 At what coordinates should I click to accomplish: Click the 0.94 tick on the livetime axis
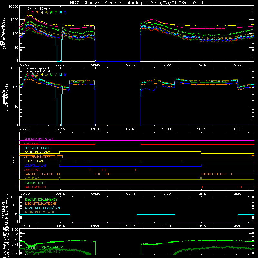(x=15, y=244)
